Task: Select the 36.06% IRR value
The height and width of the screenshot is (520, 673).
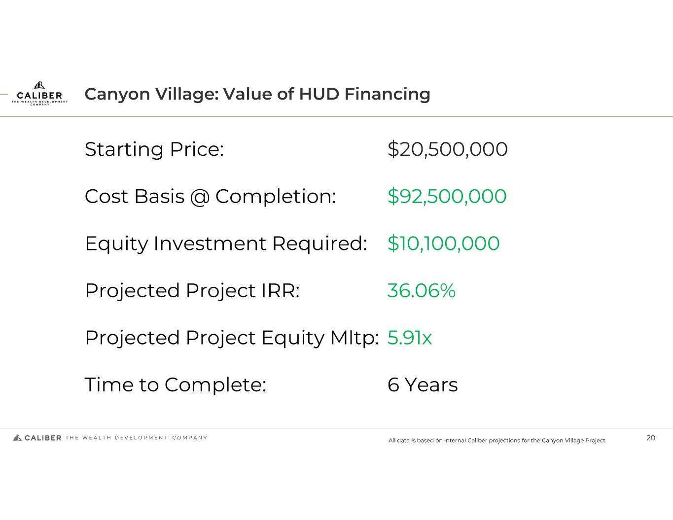Action: (x=421, y=290)
